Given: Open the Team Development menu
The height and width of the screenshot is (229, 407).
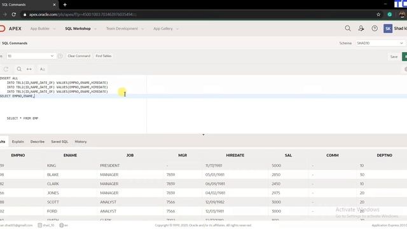Looking at the screenshot, I should pyautogui.click(x=122, y=29).
